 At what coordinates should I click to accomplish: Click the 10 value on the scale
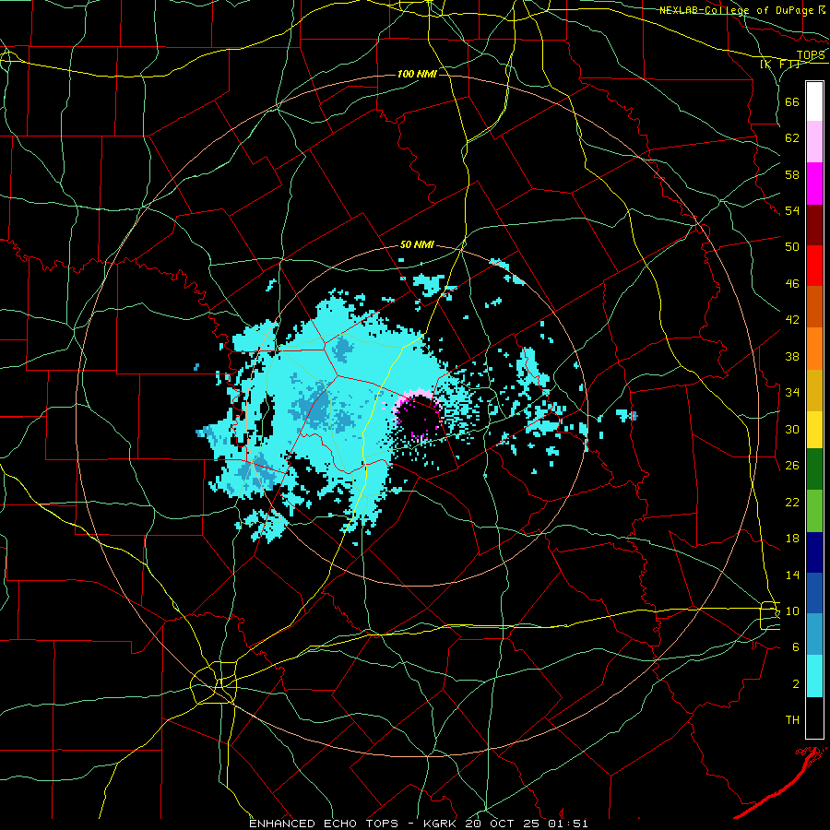(792, 611)
